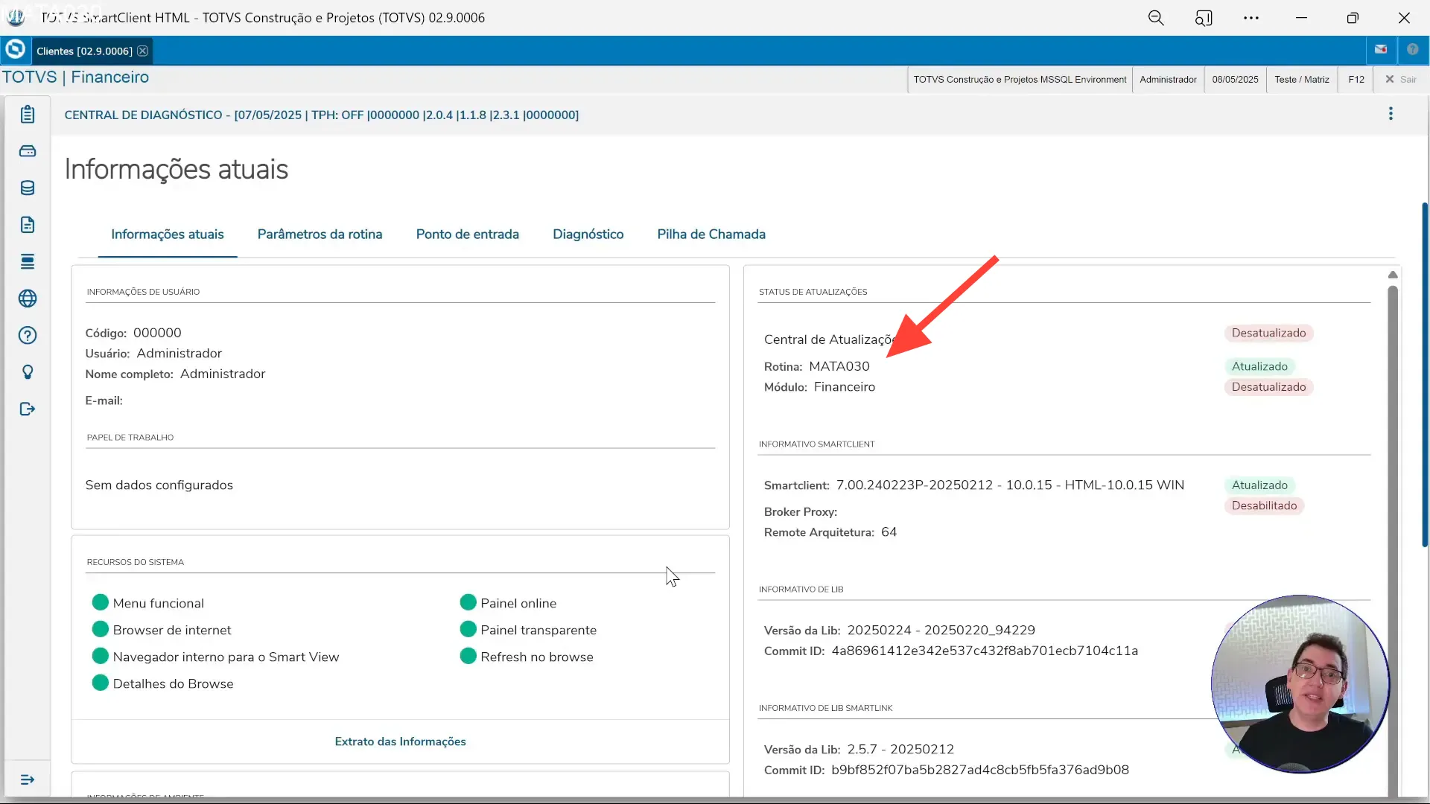Image resolution: width=1430 pixels, height=804 pixels.
Task: Click the Sair exit button
Action: [1400, 80]
